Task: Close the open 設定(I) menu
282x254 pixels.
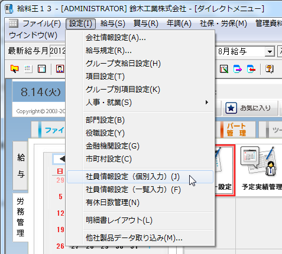Action: (80, 24)
